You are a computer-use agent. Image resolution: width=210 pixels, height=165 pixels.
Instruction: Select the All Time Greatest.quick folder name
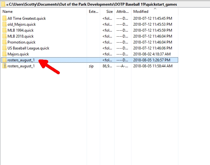coord(27,18)
